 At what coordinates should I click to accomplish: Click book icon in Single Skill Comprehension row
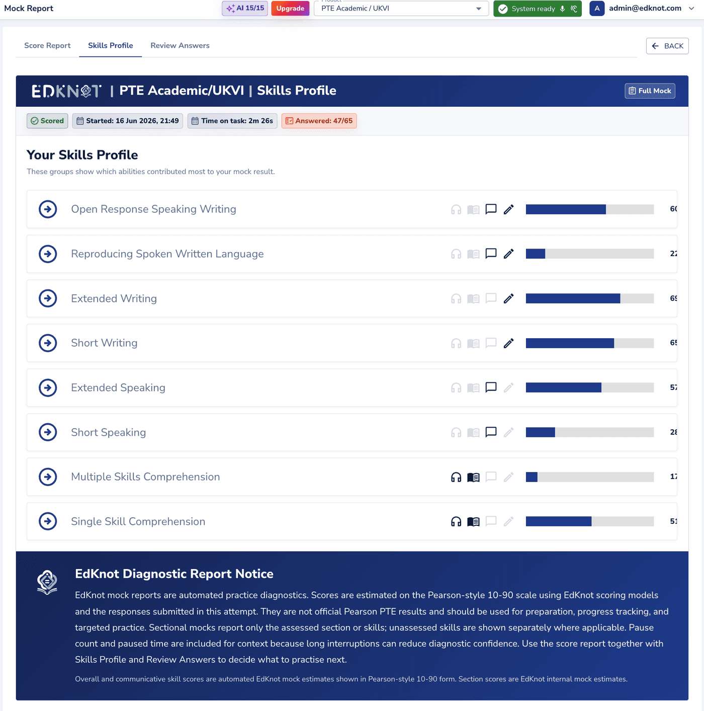click(x=473, y=522)
